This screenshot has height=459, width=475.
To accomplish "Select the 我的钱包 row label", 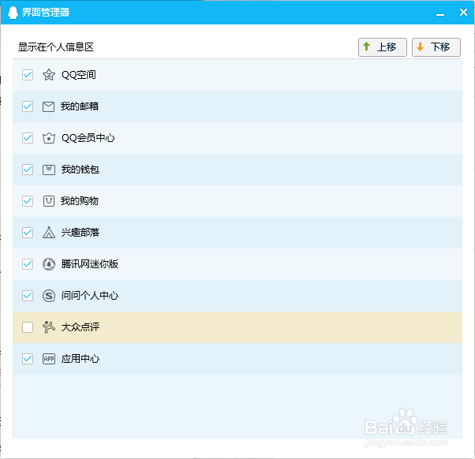I will (x=80, y=170).
